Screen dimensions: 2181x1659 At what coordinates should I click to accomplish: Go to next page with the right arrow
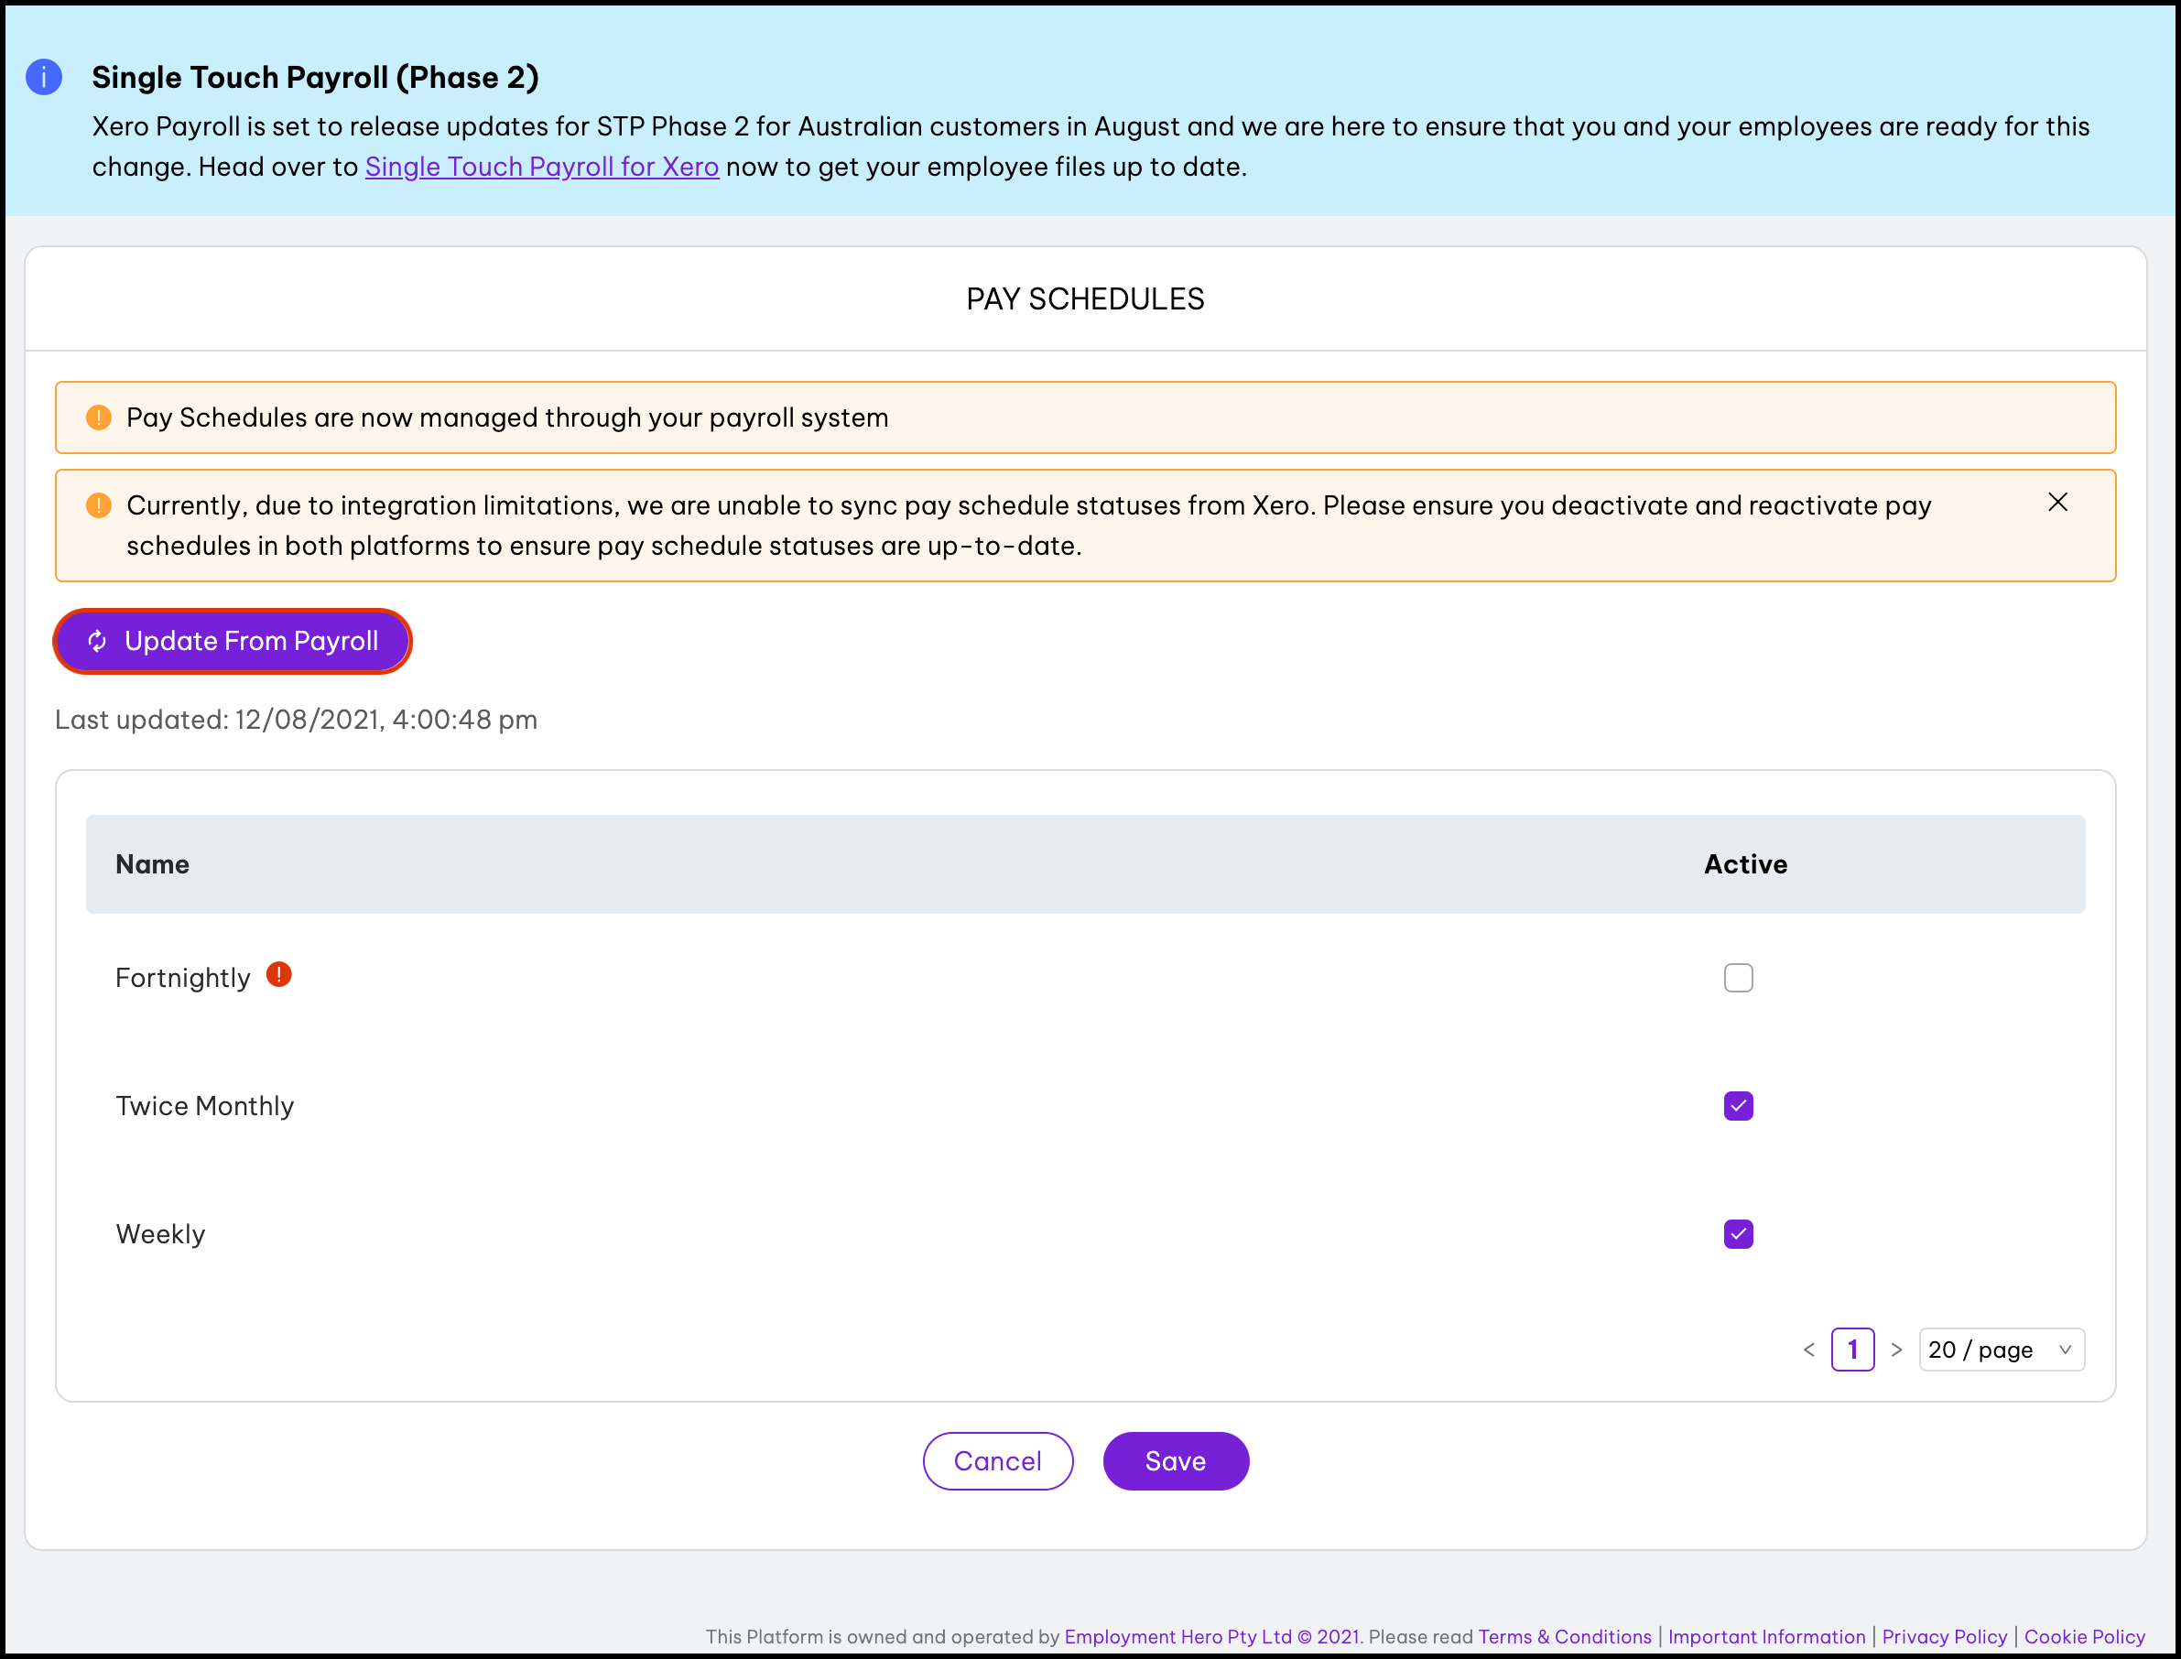click(1895, 1350)
